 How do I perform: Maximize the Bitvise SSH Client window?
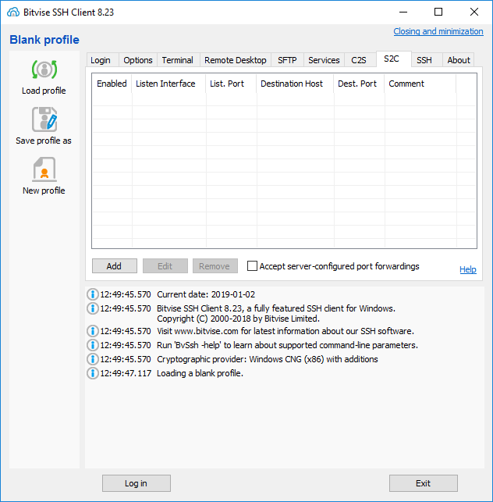438,12
